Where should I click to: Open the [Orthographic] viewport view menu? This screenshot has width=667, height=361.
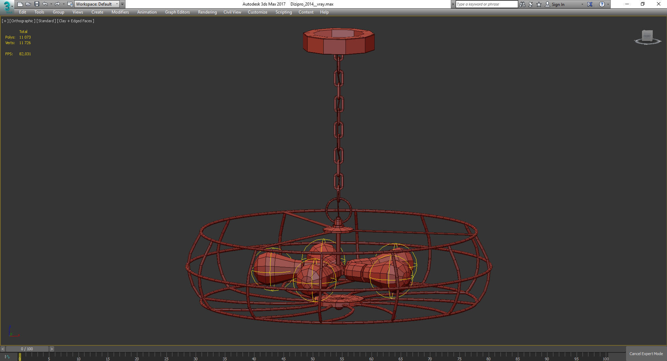point(22,21)
